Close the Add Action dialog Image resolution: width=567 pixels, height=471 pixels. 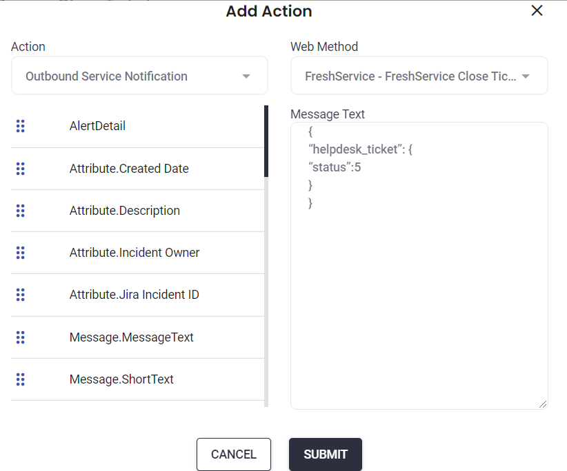point(537,11)
